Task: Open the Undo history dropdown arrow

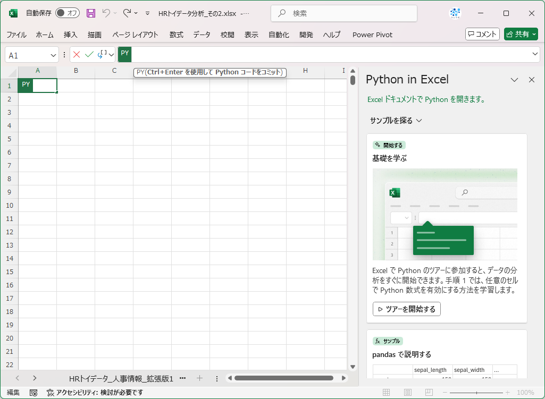Action: 115,13
